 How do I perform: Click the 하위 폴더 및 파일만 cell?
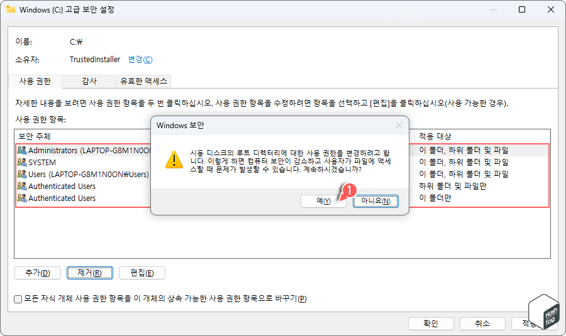(453, 186)
